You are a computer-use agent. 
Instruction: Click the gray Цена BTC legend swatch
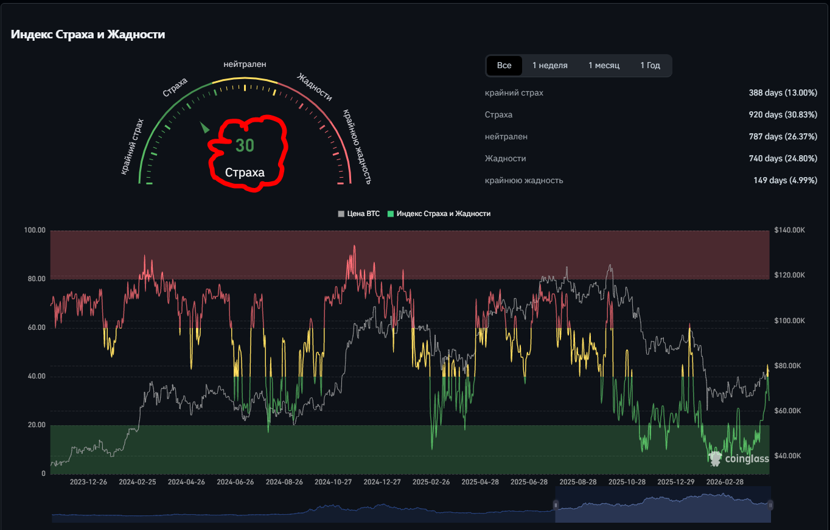click(x=341, y=214)
